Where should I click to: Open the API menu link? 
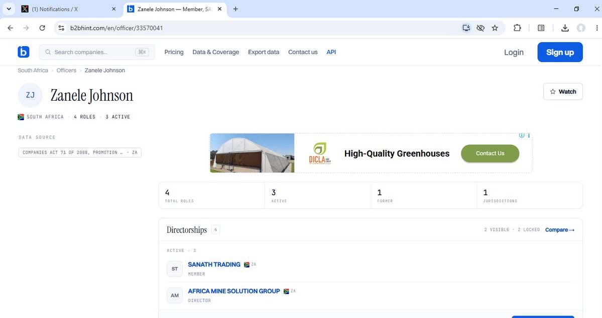coord(331,52)
